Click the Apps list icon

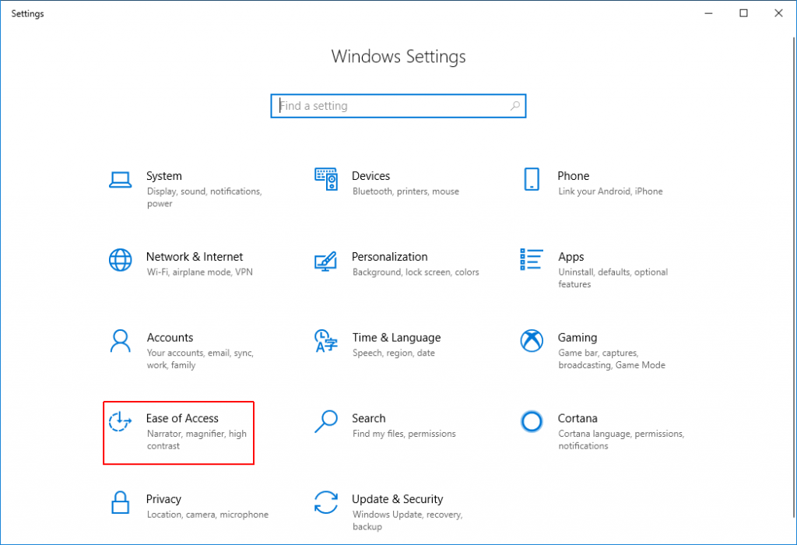click(x=532, y=258)
